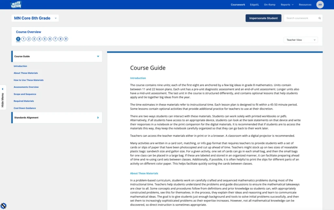Screen dimensions: 334x210
Task: Open the Reports menu
Action: click(x=287, y=5)
